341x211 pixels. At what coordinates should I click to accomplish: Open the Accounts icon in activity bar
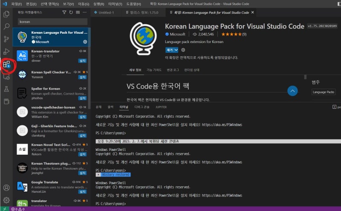point(6,188)
